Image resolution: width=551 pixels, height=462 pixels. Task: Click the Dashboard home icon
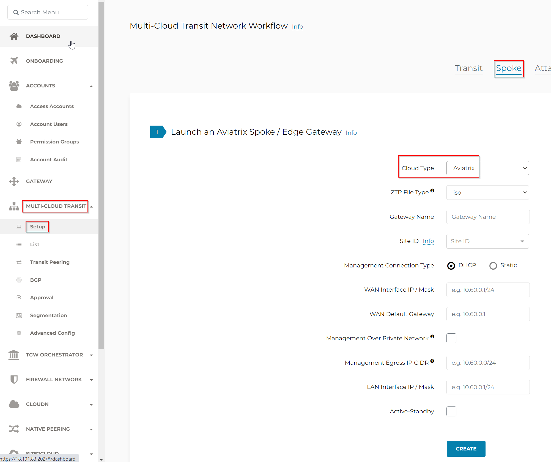coord(14,36)
